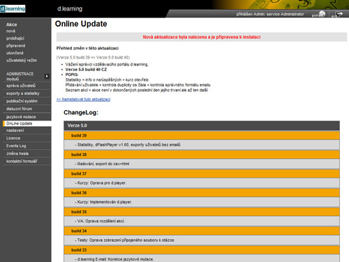349x262 pixels.
Task: Click the build 37 row
Action: 202,174
